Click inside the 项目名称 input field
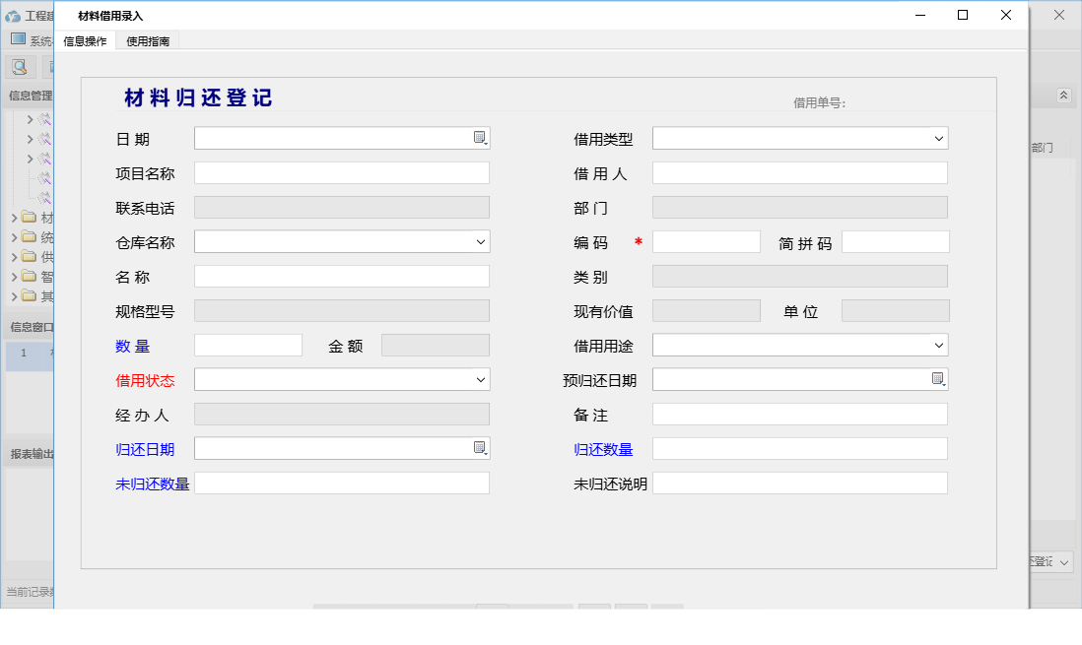1082x645 pixels. [x=342, y=171]
